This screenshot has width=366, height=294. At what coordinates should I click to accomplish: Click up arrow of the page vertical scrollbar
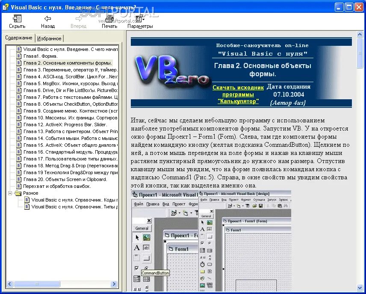pyautogui.click(x=360, y=35)
